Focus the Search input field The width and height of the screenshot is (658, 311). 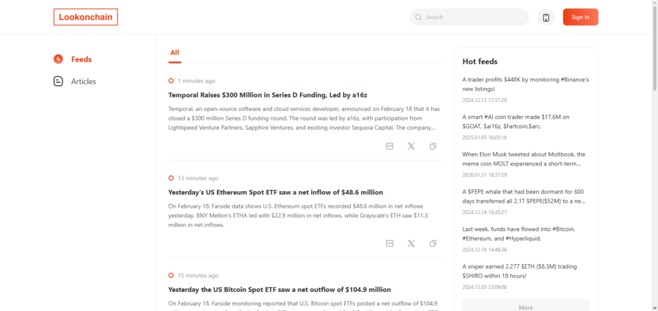(469, 17)
